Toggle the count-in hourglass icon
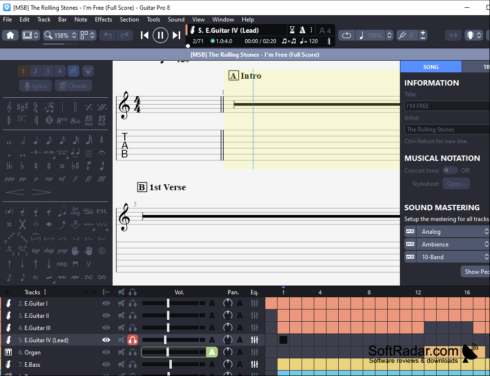Viewport: 490px width, 376px height. (x=292, y=30)
